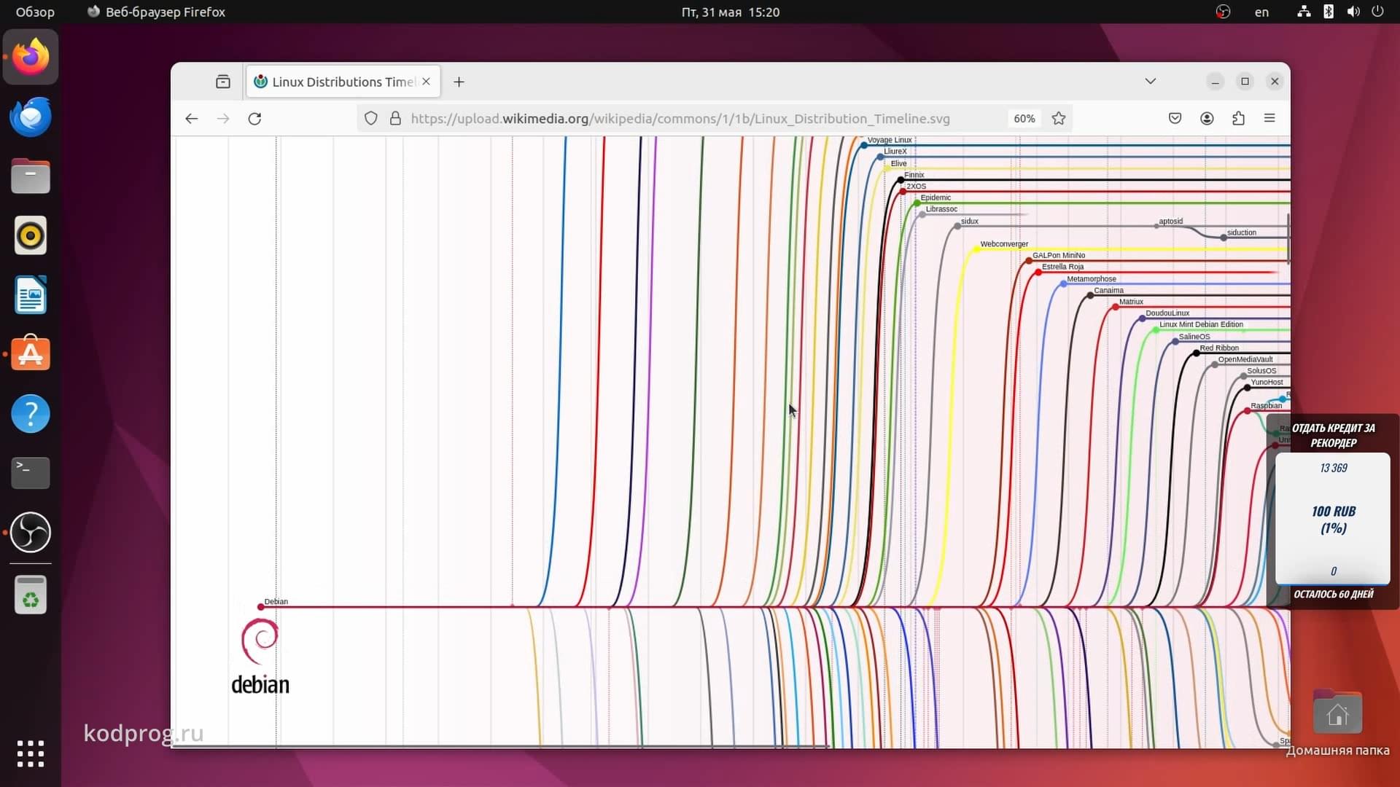Open Веб-браузер Firefox app menu
The width and height of the screenshot is (1400, 787).
(x=156, y=12)
